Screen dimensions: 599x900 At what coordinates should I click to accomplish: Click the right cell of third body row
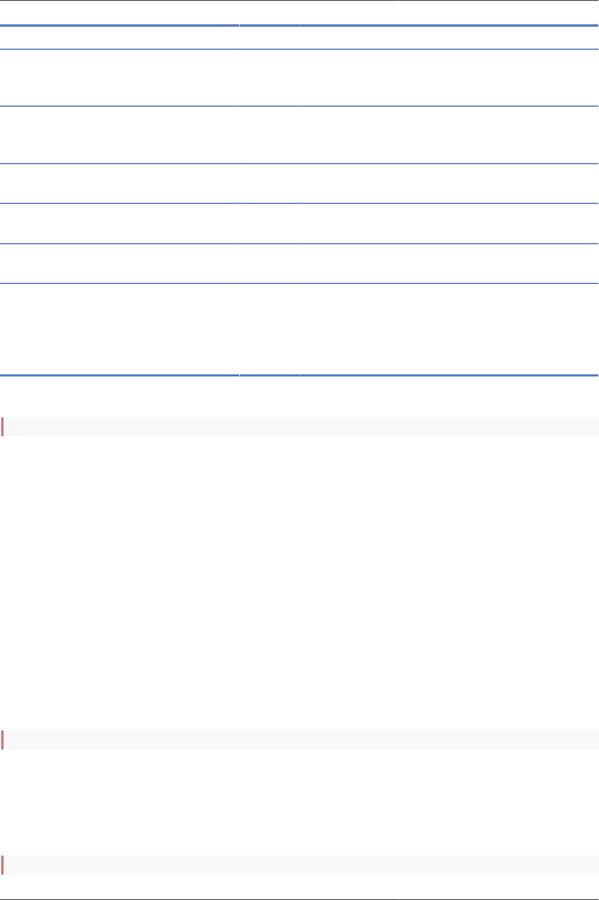pos(449,184)
